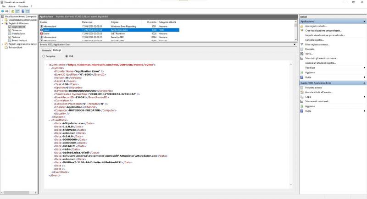Open the Sicurezza log
367x199 pixels.
[x=17, y=30]
